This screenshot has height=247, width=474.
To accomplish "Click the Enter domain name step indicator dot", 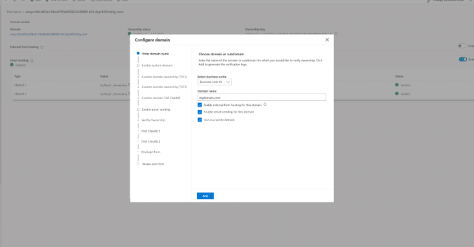I will tap(138, 54).
